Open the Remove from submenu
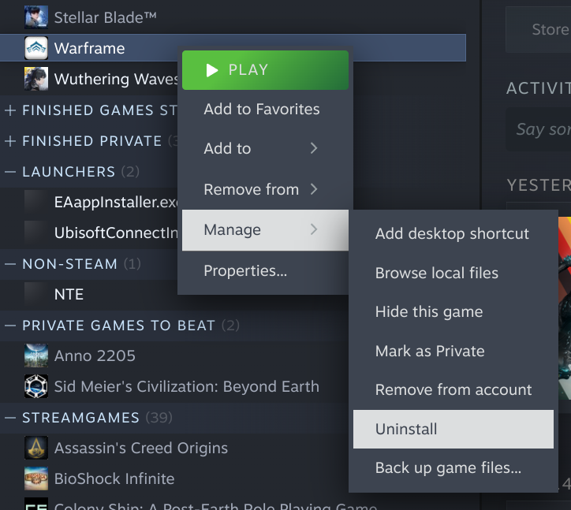This screenshot has width=571, height=510. [265, 189]
